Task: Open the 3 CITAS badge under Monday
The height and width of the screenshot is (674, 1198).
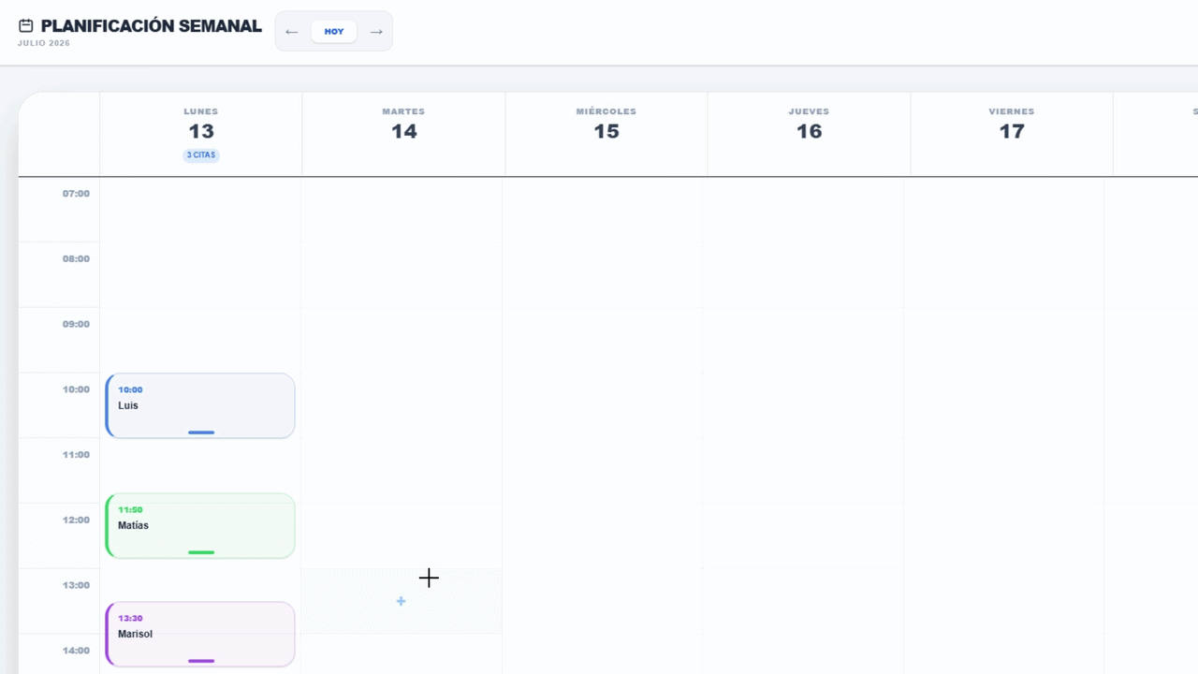Action: 201,155
